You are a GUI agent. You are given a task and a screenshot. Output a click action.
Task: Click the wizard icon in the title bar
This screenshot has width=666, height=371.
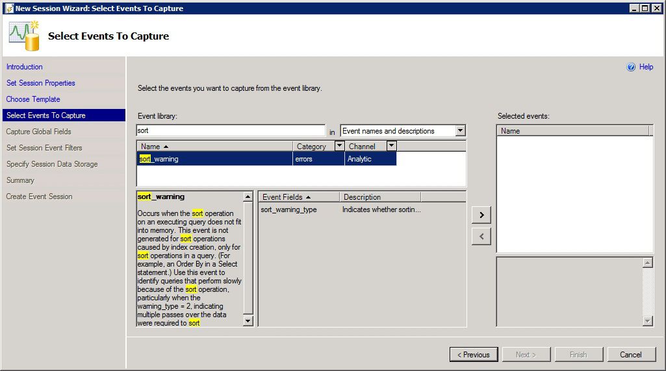(x=9, y=8)
